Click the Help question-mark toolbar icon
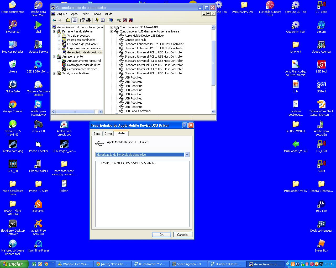 [x=96, y=20]
